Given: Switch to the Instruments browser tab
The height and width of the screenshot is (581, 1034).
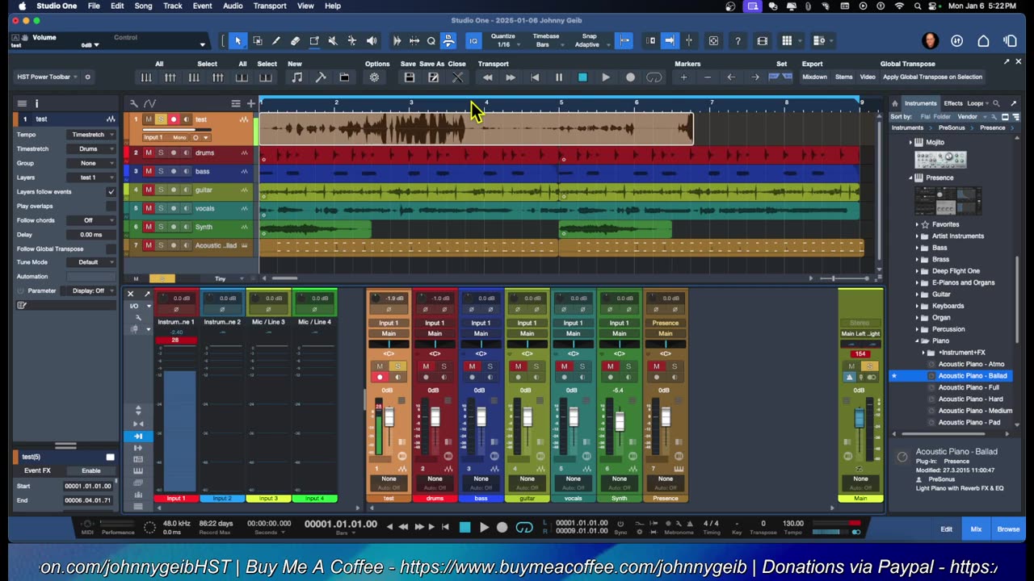Looking at the screenshot, I should point(921,103).
